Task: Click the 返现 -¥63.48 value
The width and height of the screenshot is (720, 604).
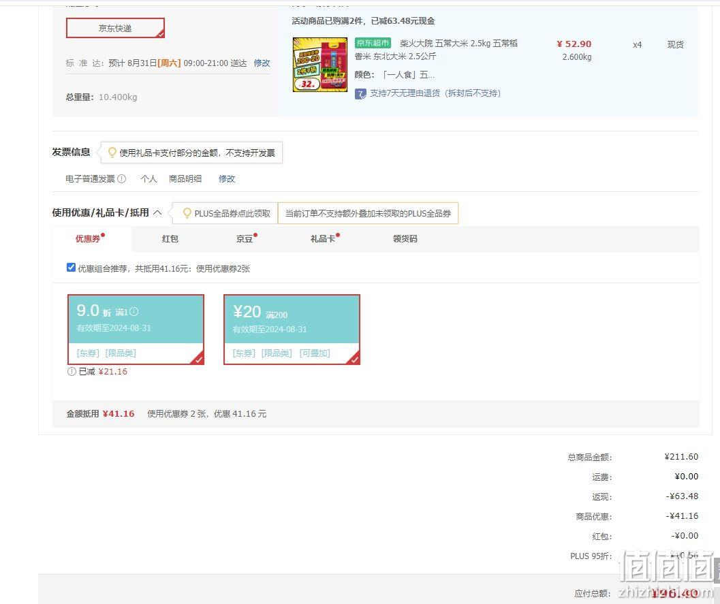Action: coord(682,496)
